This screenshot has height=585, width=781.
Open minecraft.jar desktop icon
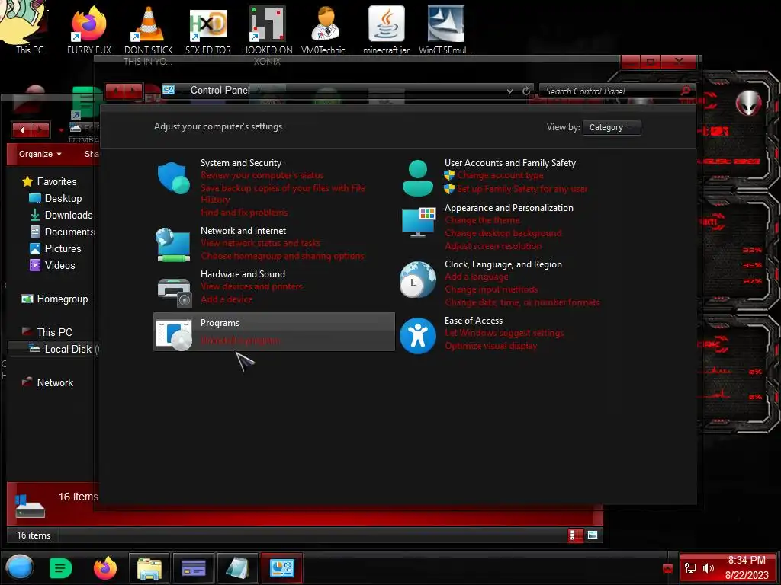tap(386, 30)
